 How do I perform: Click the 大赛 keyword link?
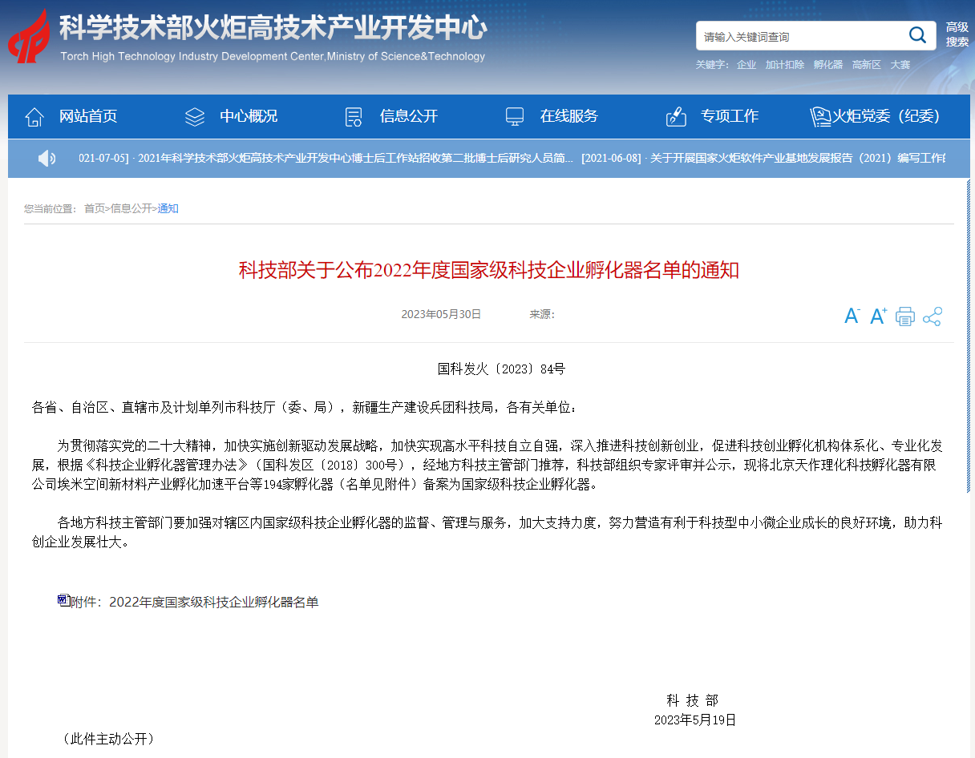900,65
